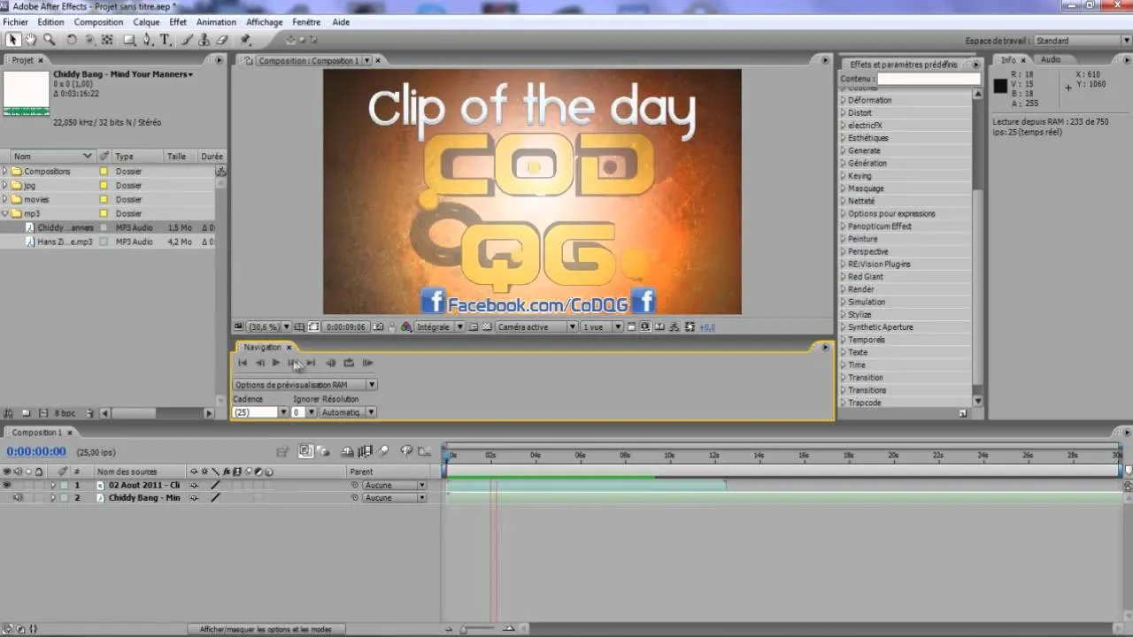This screenshot has width=1133, height=637.
Task: Open the Calque menu
Action: pyautogui.click(x=146, y=22)
